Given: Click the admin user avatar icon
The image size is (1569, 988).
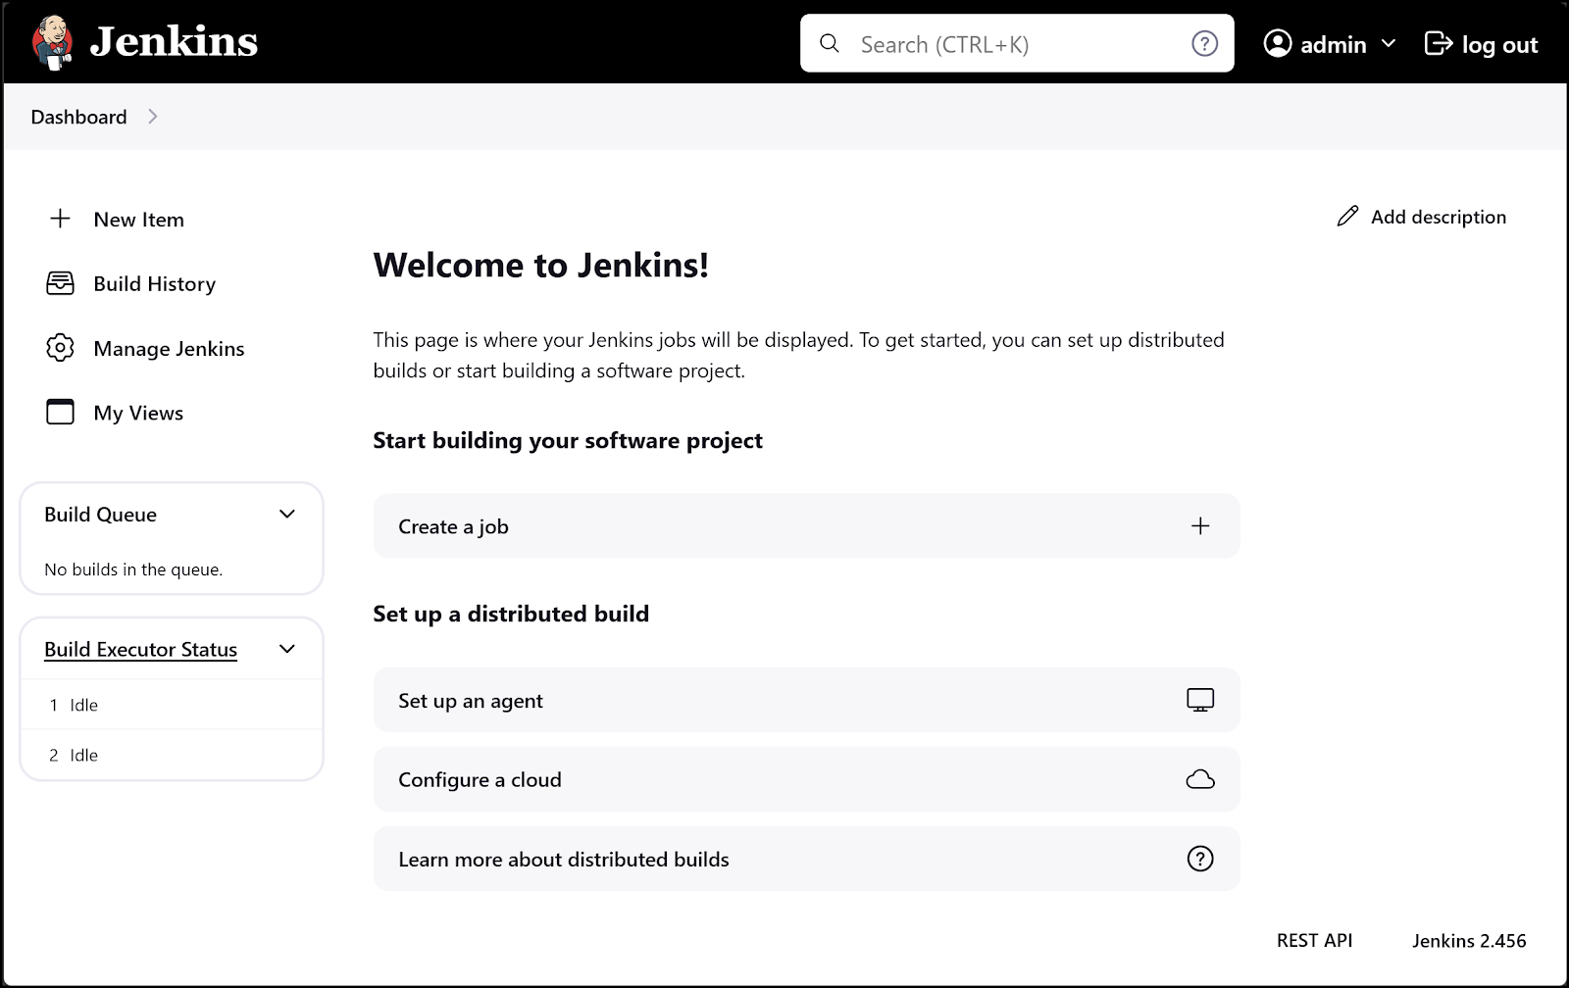Looking at the screenshot, I should (x=1277, y=43).
